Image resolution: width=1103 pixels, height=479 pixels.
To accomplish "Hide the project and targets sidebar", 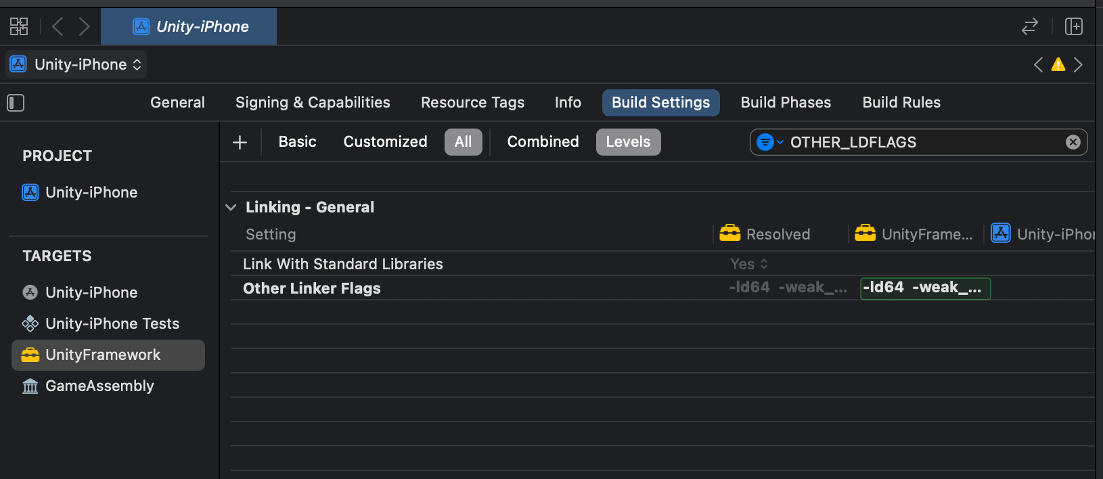I will (x=16, y=103).
